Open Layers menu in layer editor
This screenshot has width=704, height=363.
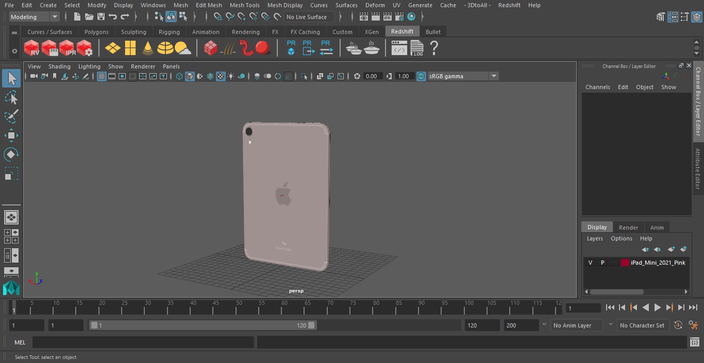pos(595,238)
